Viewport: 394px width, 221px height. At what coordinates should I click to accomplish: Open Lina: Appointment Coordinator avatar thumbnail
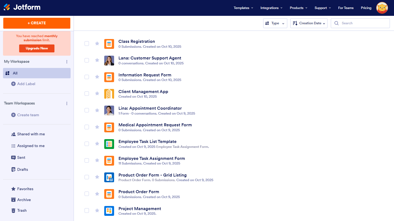pyautogui.click(x=109, y=111)
